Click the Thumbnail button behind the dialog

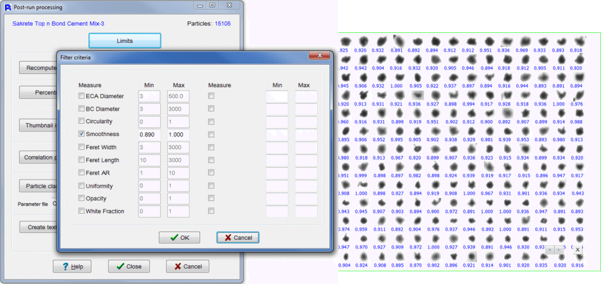(x=39, y=125)
